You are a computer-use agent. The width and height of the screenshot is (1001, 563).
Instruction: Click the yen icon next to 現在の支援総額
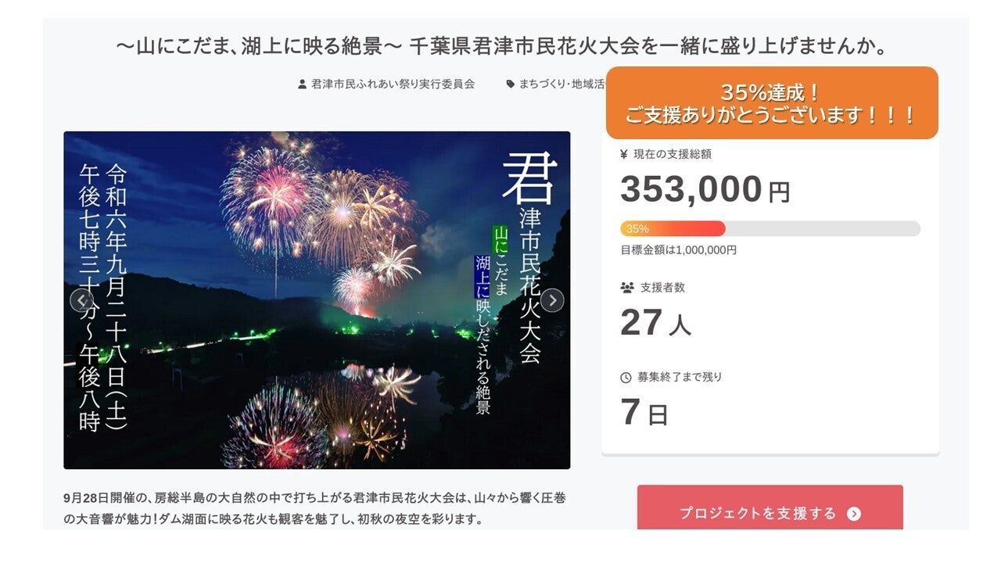624,154
